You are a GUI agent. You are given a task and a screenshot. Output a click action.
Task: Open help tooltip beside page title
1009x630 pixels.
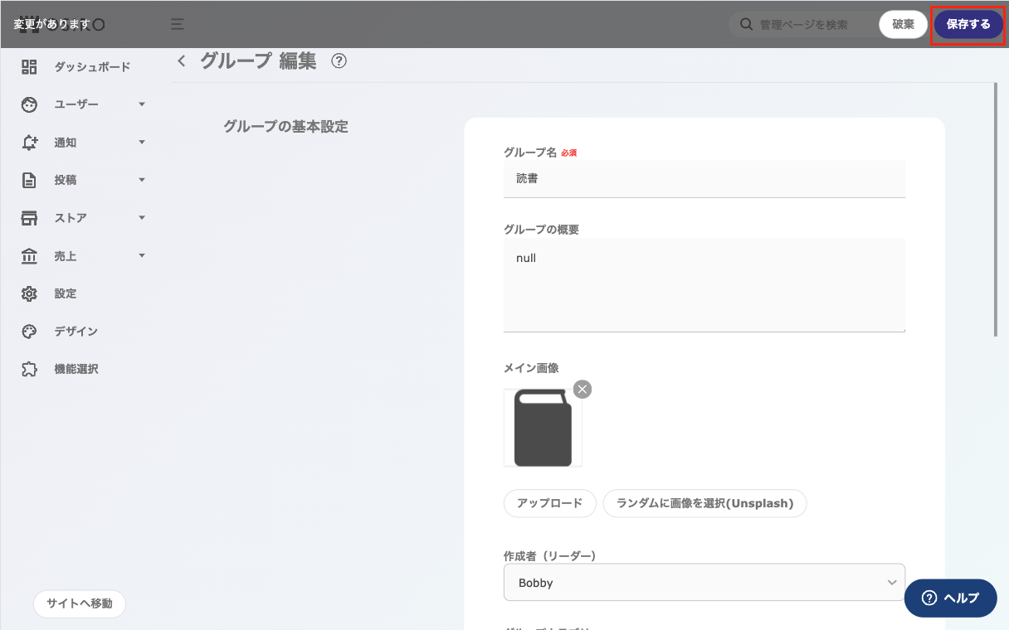click(339, 61)
